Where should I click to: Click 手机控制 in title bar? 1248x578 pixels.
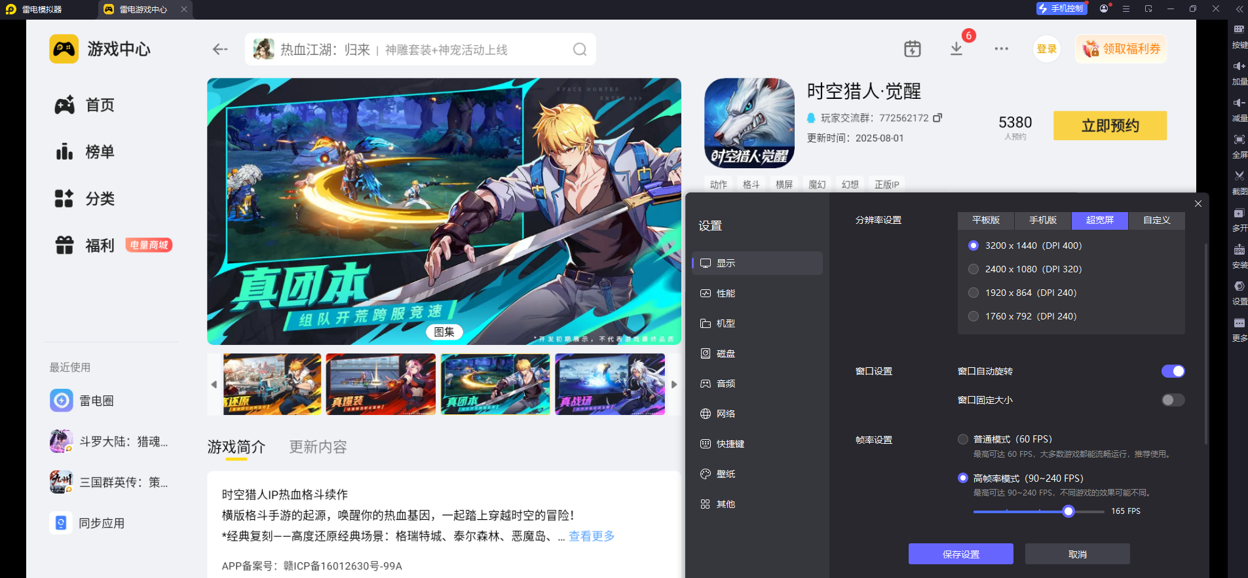coord(1061,9)
